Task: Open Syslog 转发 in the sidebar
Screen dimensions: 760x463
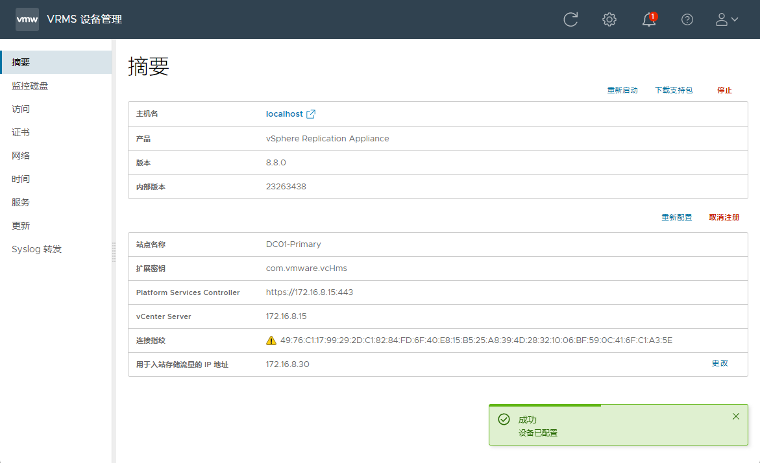Action: pyautogui.click(x=56, y=249)
